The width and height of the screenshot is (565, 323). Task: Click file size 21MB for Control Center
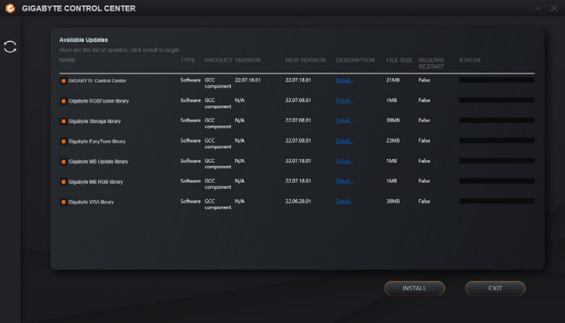(393, 80)
